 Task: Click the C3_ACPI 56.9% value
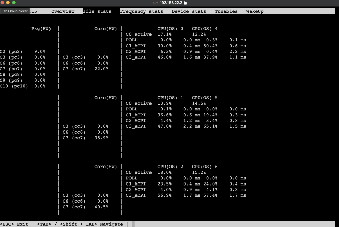164,195
